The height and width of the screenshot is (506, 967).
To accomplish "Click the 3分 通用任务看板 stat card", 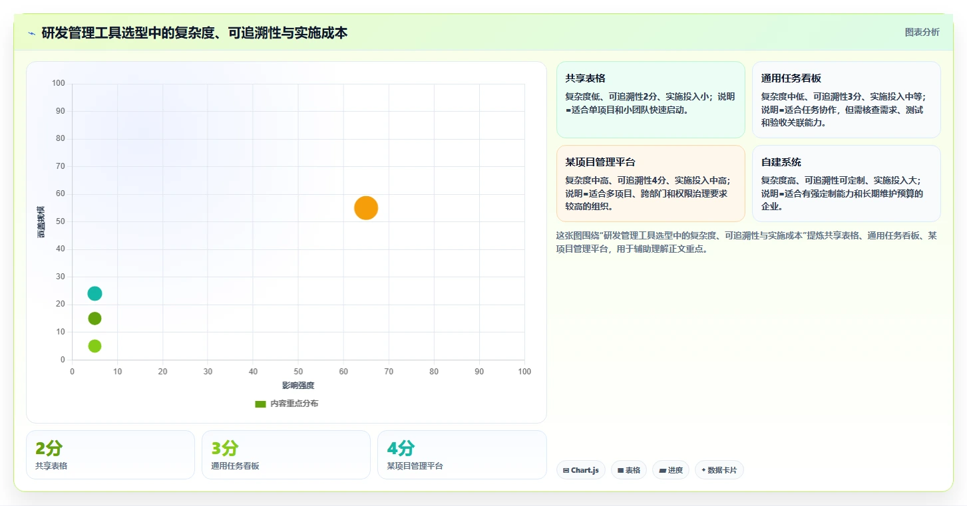I will tap(286, 455).
